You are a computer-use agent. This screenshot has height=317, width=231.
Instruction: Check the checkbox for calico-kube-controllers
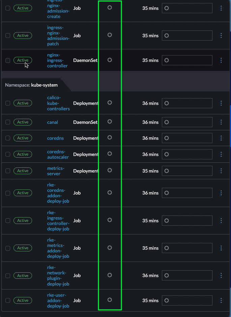click(8, 103)
